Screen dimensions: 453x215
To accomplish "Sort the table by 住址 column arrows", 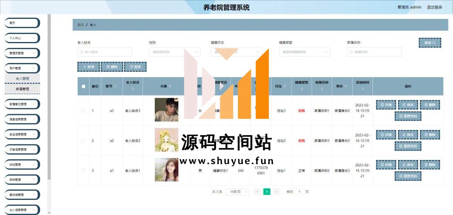I will coord(285,86).
